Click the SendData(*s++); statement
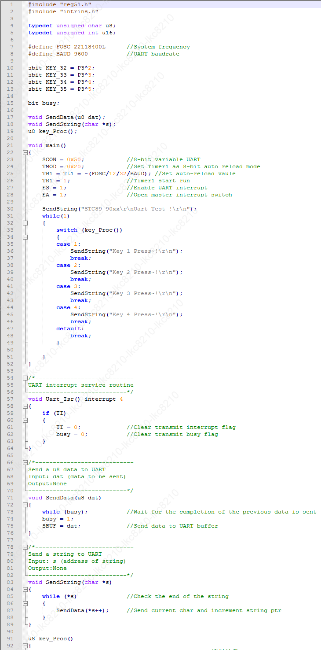321x650 pixels. point(83,610)
